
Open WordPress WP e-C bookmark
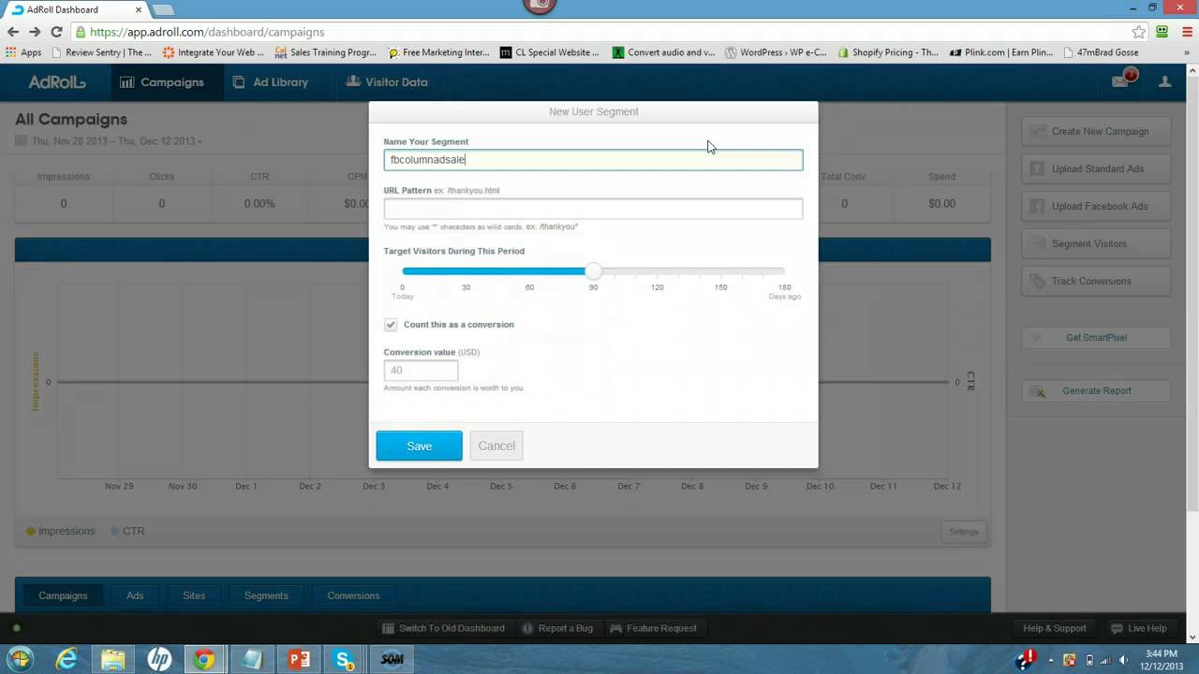(x=777, y=52)
